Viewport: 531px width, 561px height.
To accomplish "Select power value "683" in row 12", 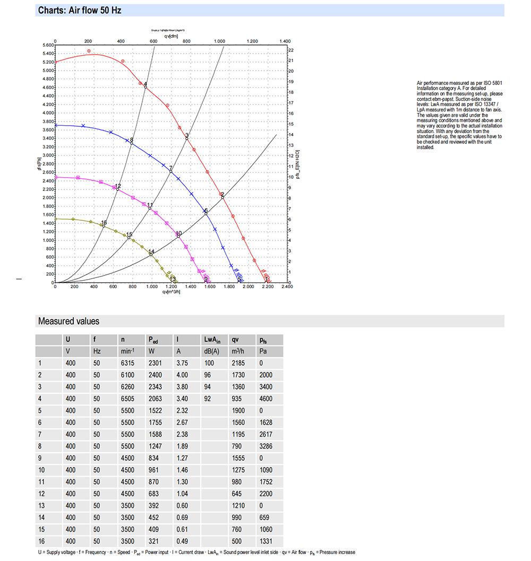I will pos(153,494).
